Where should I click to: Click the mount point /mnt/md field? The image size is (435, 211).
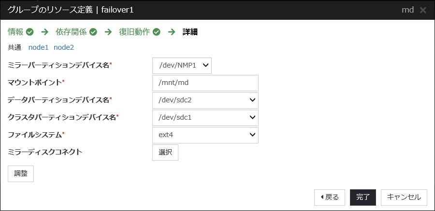pos(205,83)
